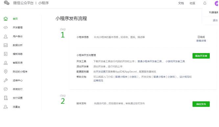Click the 小程序信息 label in step 1
This screenshot has height=127, width=219.
83,37
